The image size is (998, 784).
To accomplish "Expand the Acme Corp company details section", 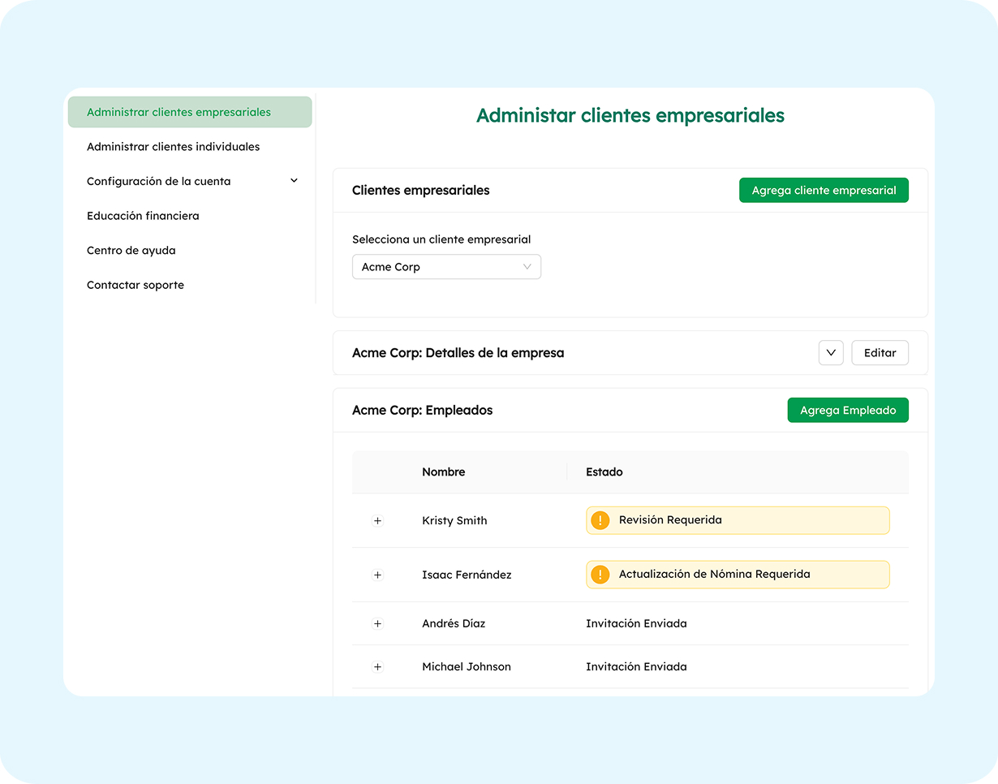I will 830,352.
